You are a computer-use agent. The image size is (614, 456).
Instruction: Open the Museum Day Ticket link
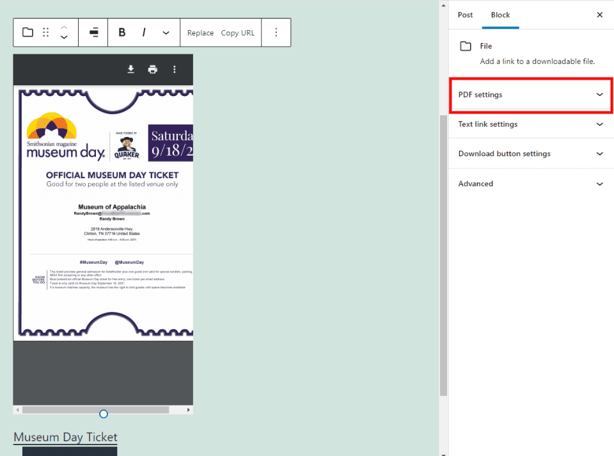click(x=65, y=437)
